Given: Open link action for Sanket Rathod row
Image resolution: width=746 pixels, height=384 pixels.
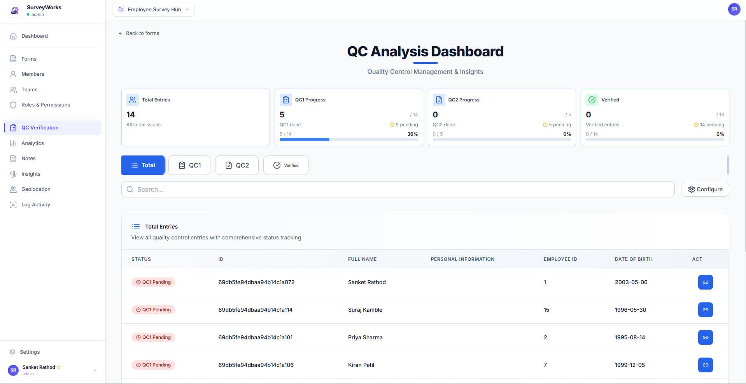Looking at the screenshot, I should pos(705,282).
